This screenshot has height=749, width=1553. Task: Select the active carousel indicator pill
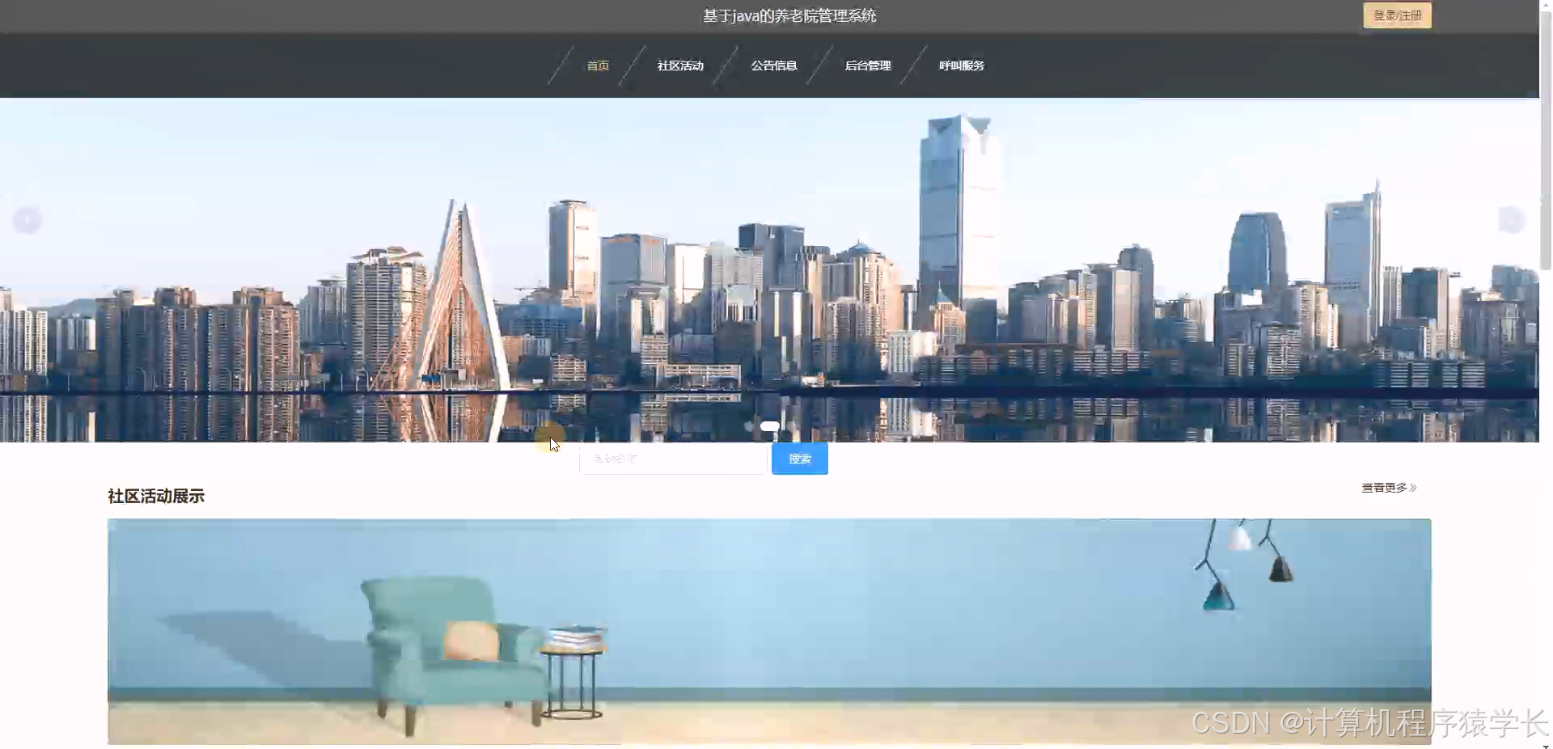point(770,426)
